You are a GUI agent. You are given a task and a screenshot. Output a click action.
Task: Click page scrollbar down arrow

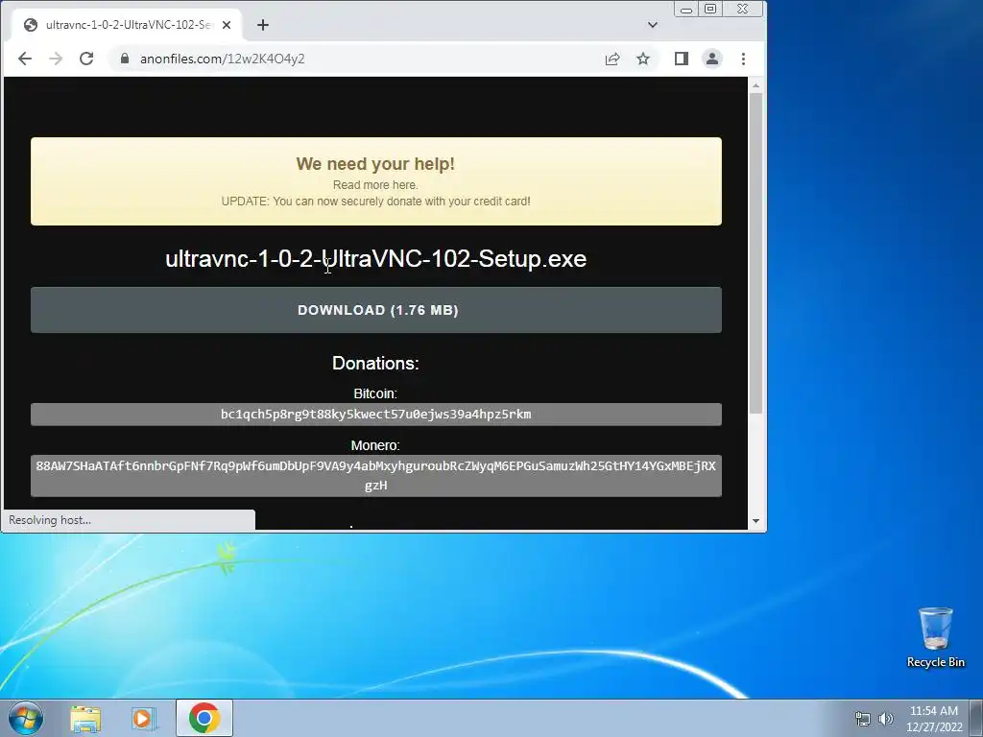[756, 521]
